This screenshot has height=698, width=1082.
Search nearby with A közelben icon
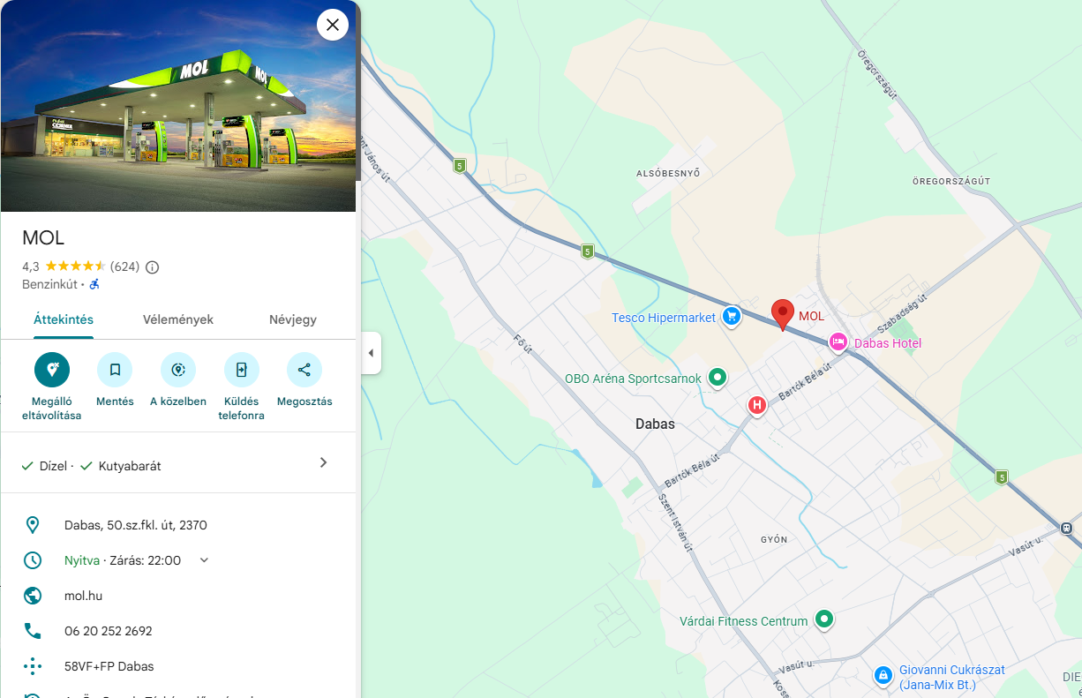(x=178, y=370)
